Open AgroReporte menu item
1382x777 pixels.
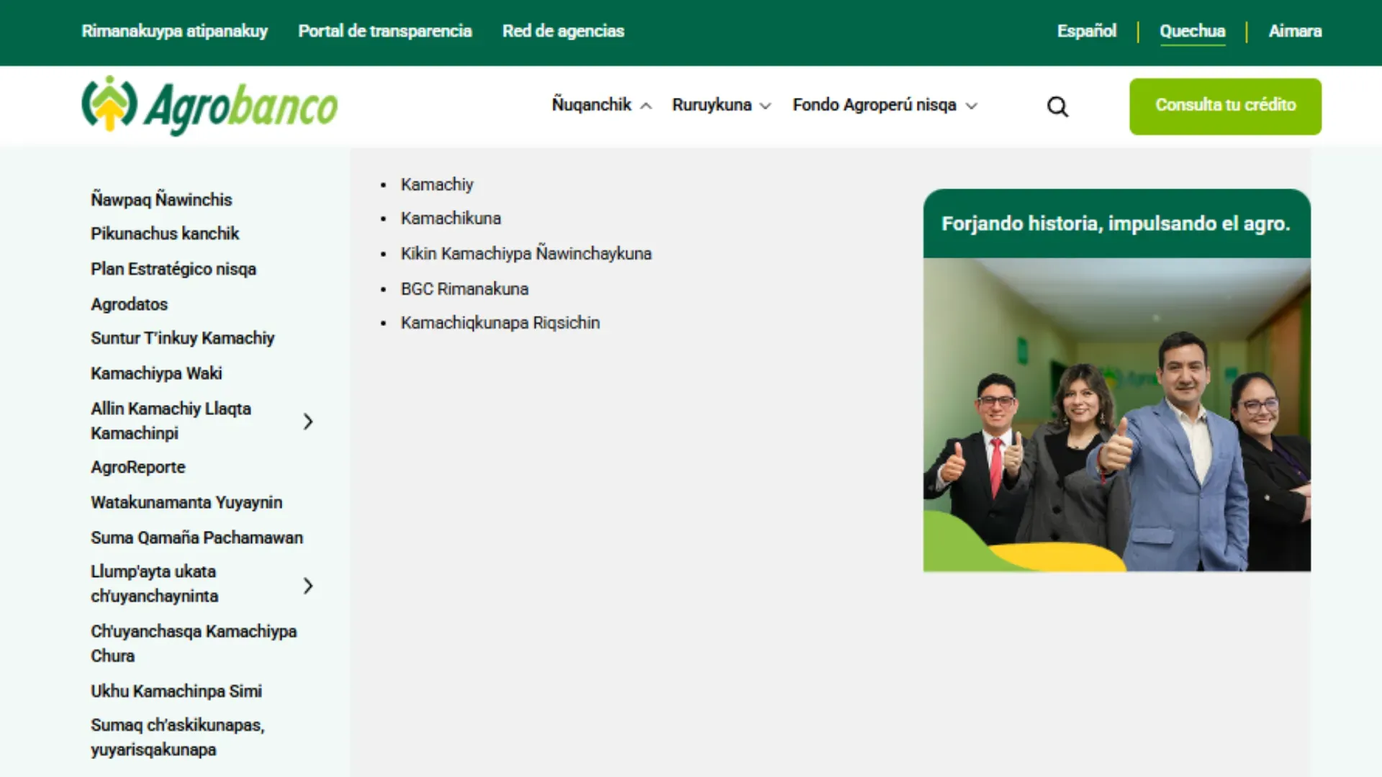[138, 467]
